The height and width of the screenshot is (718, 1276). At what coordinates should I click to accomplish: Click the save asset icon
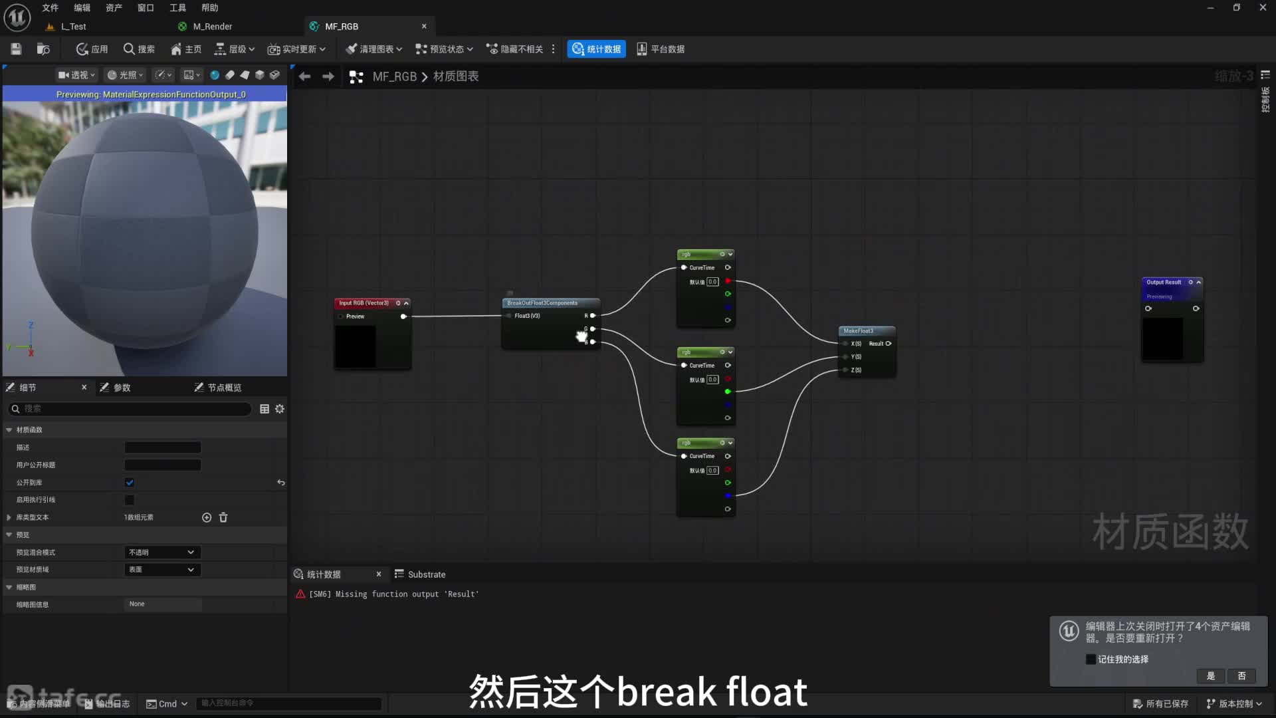coord(16,49)
